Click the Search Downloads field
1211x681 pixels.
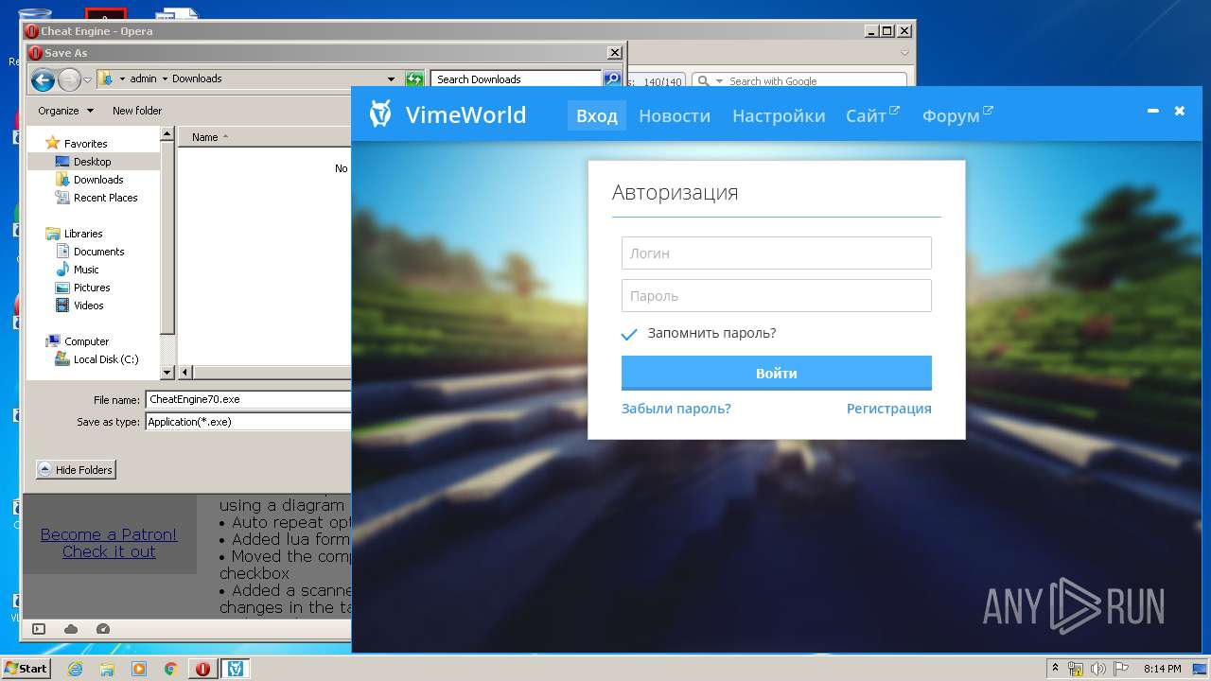[517, 79]
